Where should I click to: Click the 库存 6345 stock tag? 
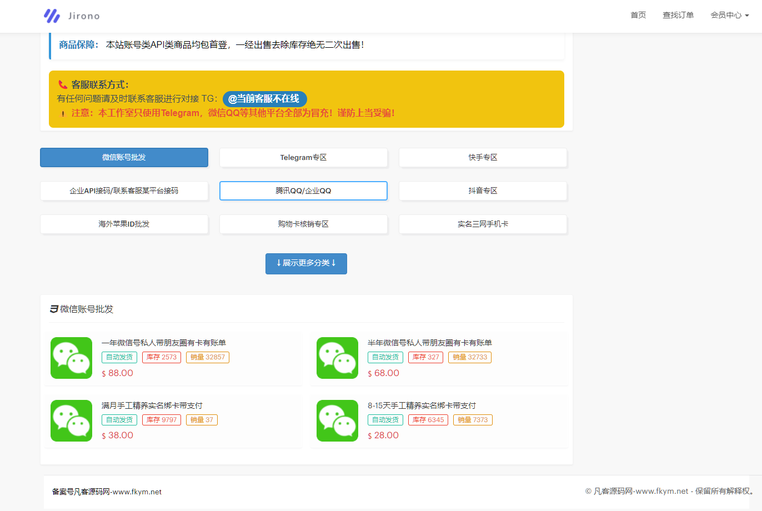428,420
